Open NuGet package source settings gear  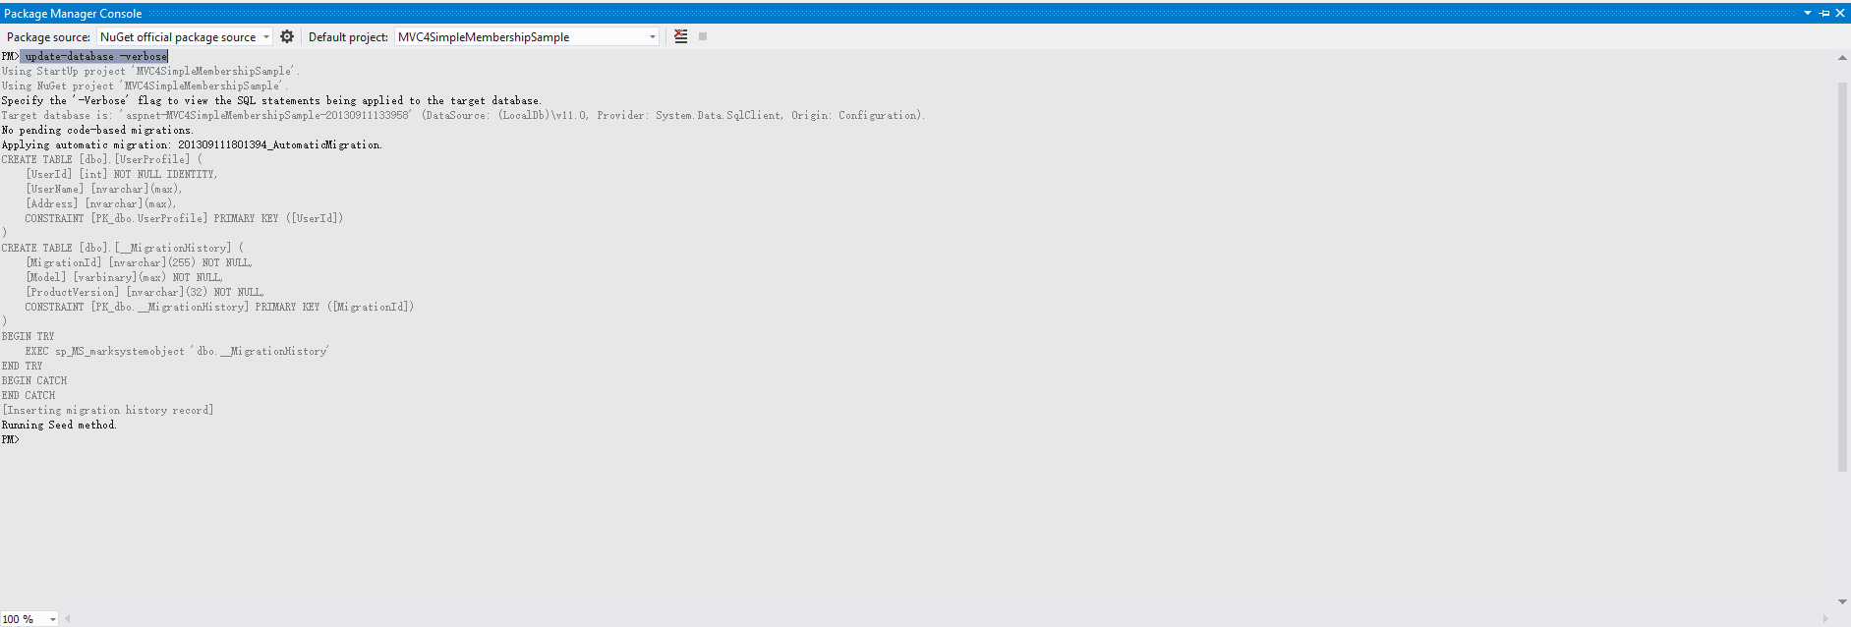point(287,36)
